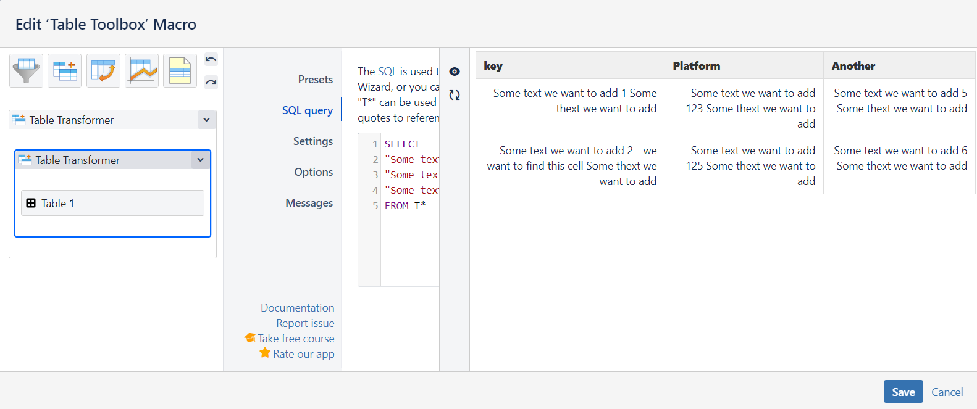
Task: Switch to the Settings tab
Action: (x=312, y=141)
